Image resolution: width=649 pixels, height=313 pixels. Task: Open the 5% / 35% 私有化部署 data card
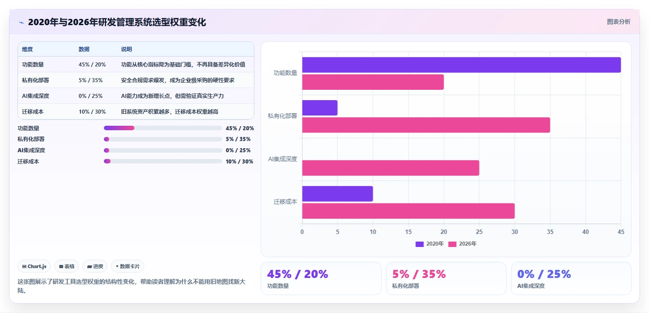(x=446, y=278)
